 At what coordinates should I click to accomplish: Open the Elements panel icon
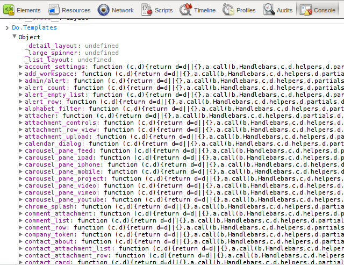tap(9, 10)
